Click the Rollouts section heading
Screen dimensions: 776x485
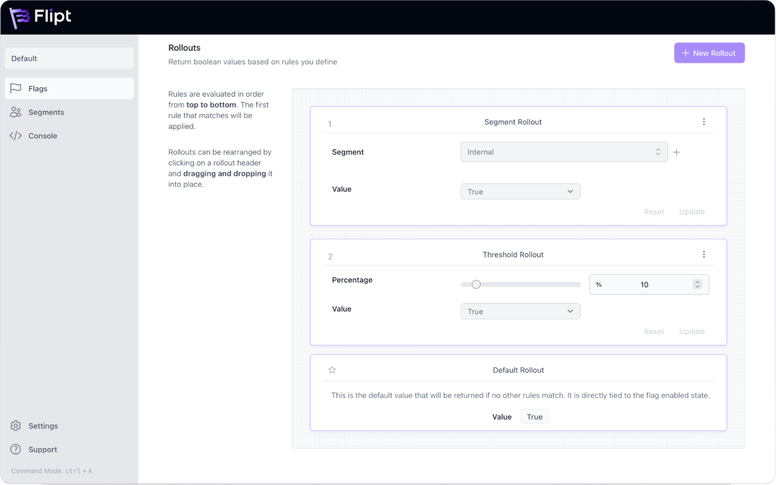pos(184,48)
